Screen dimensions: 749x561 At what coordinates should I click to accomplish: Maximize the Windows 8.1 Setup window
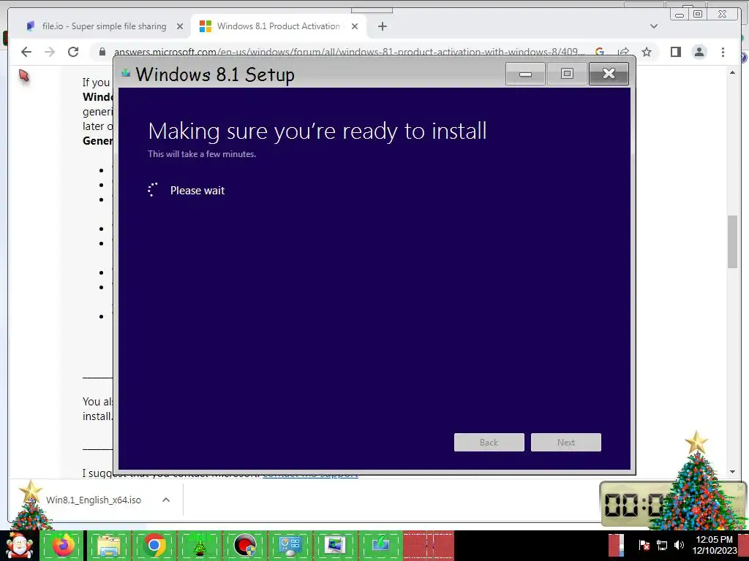[x=567, y=74]
